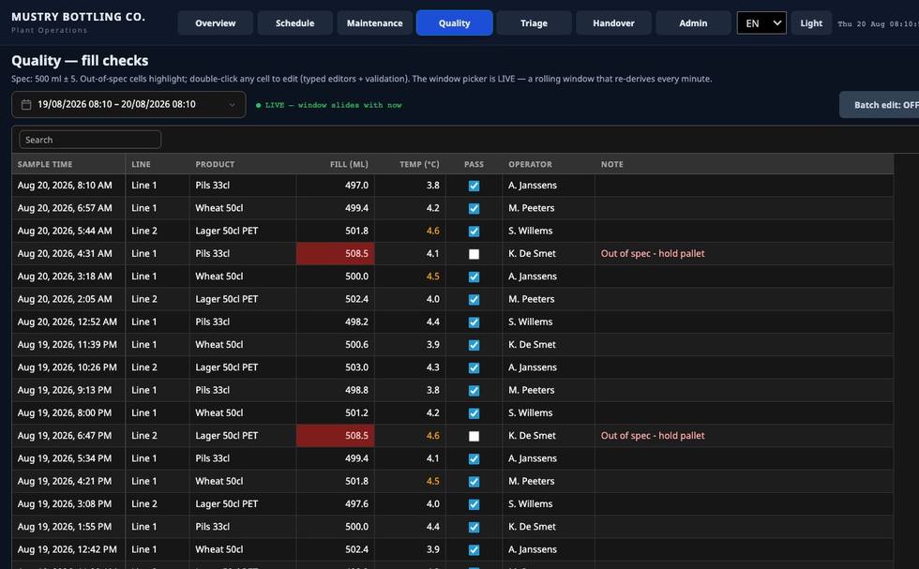
Task: Click the Temp (°C) column header
Action: [411, 164]
